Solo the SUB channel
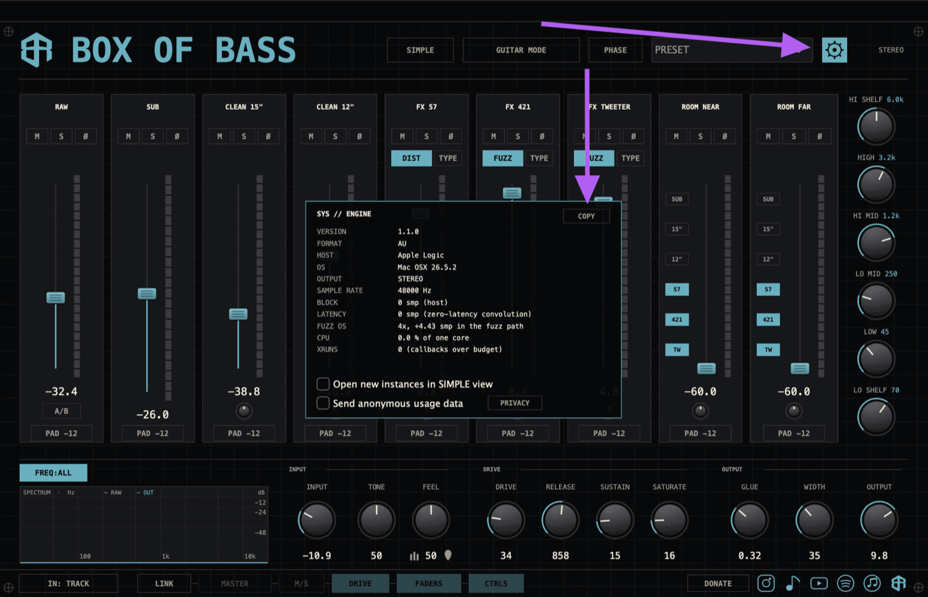928x597 pixels. coord(152,136)
